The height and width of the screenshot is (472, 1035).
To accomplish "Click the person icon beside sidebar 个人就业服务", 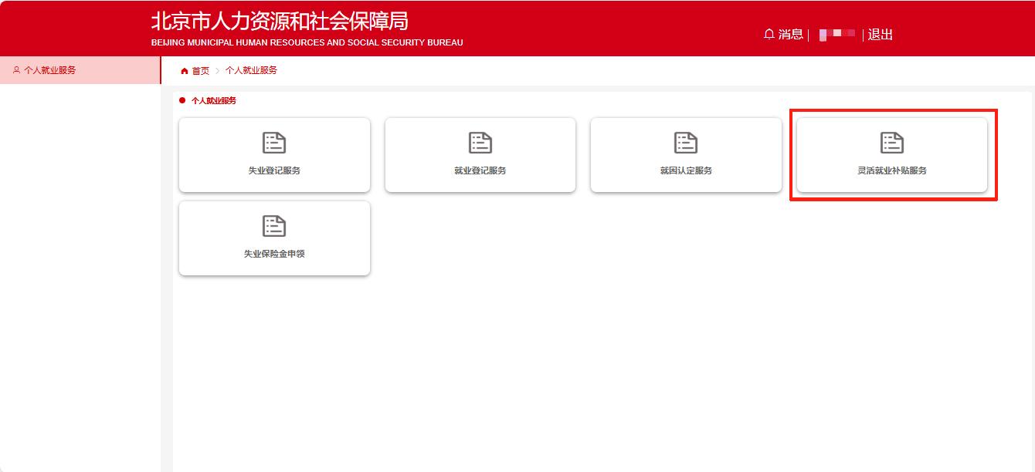I will [16, 70].
